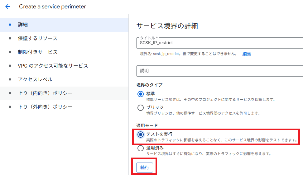The image size is (303, 175).
Task: Click the 編集 link for perimeter name
Action: click(x=247, y=54)
